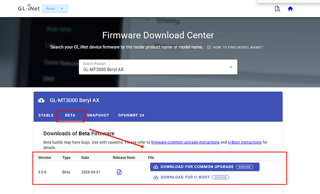Open the document search icon in header

click(277, 9)
